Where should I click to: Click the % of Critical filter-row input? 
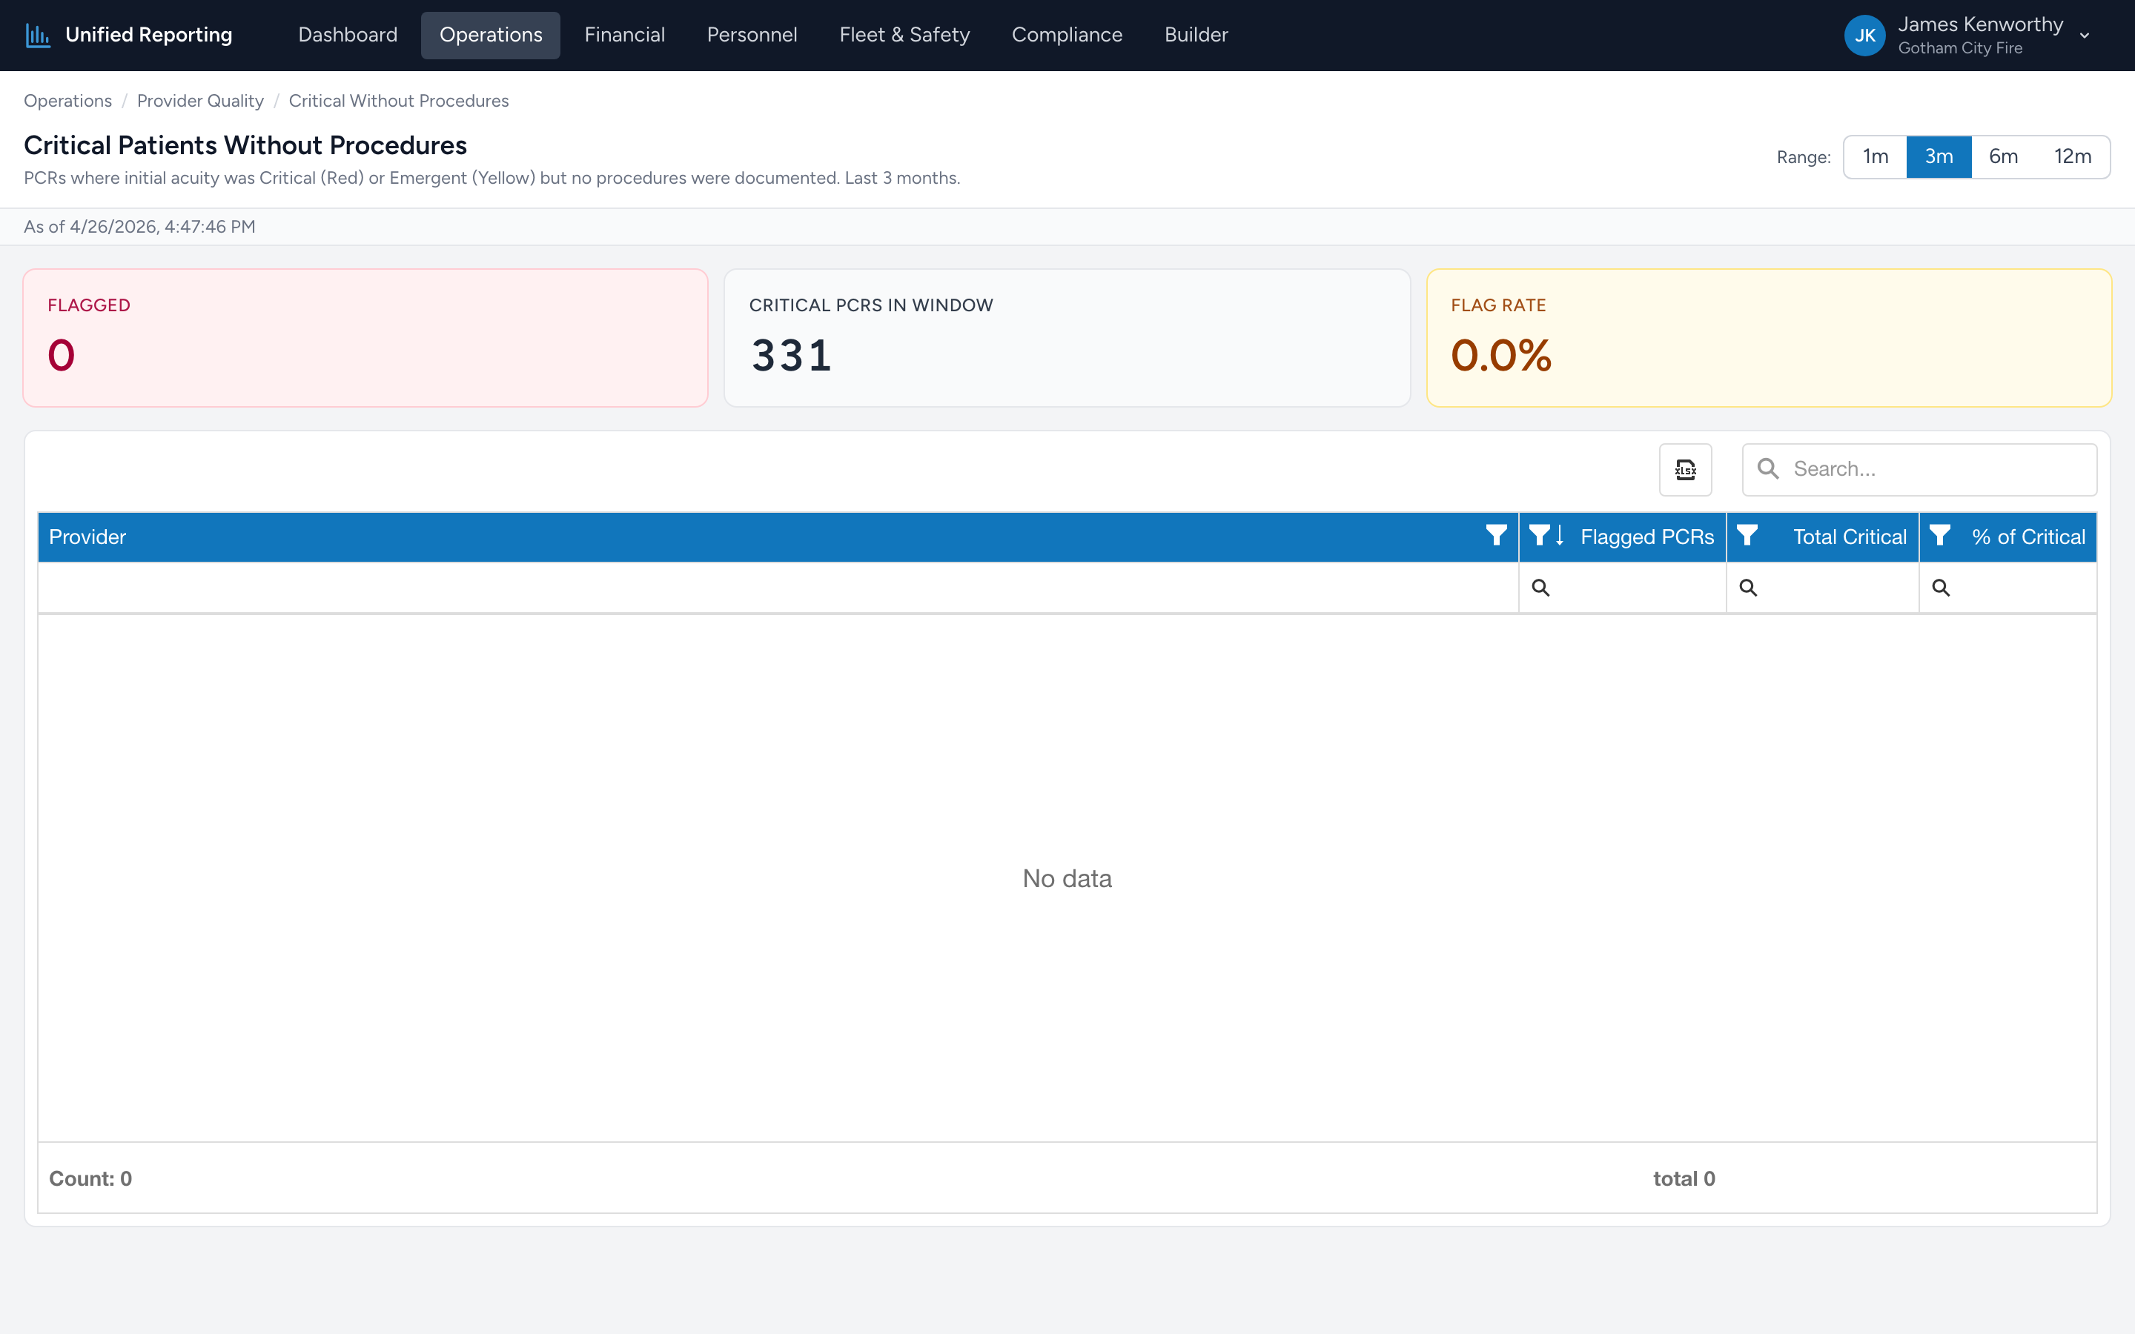pos(2008,588)
